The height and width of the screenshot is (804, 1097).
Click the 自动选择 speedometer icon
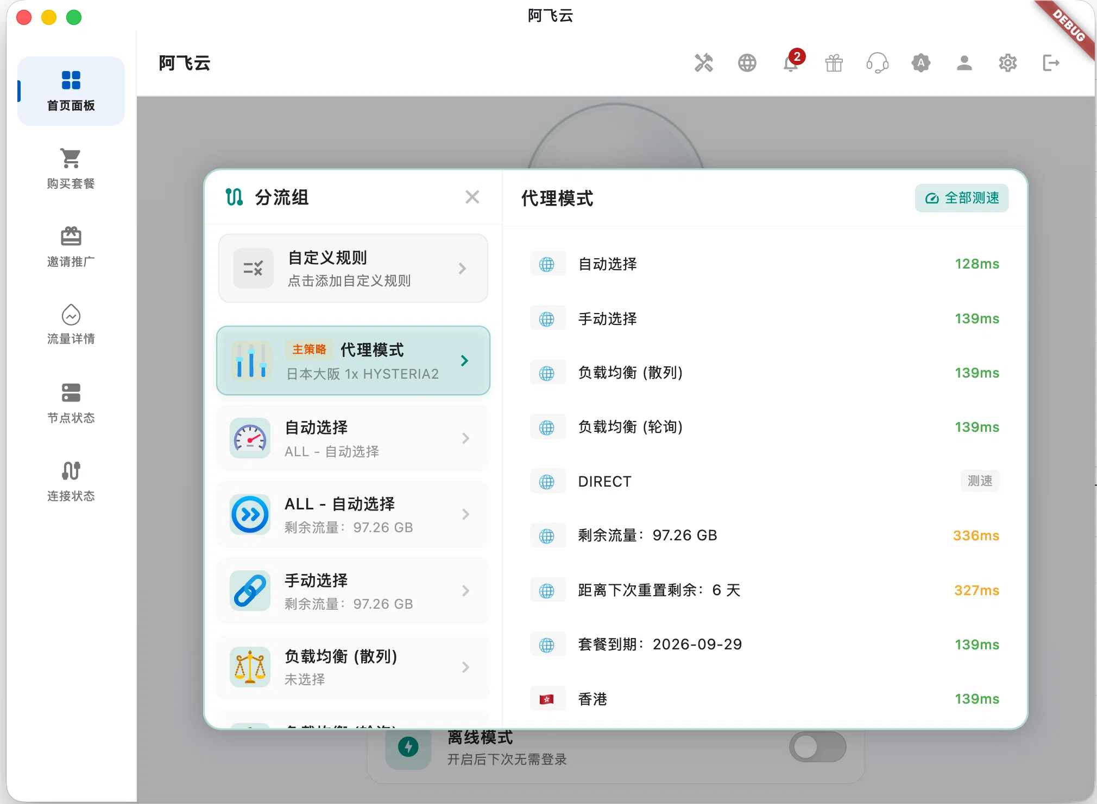pyautogui.click(x=250, y=438)
